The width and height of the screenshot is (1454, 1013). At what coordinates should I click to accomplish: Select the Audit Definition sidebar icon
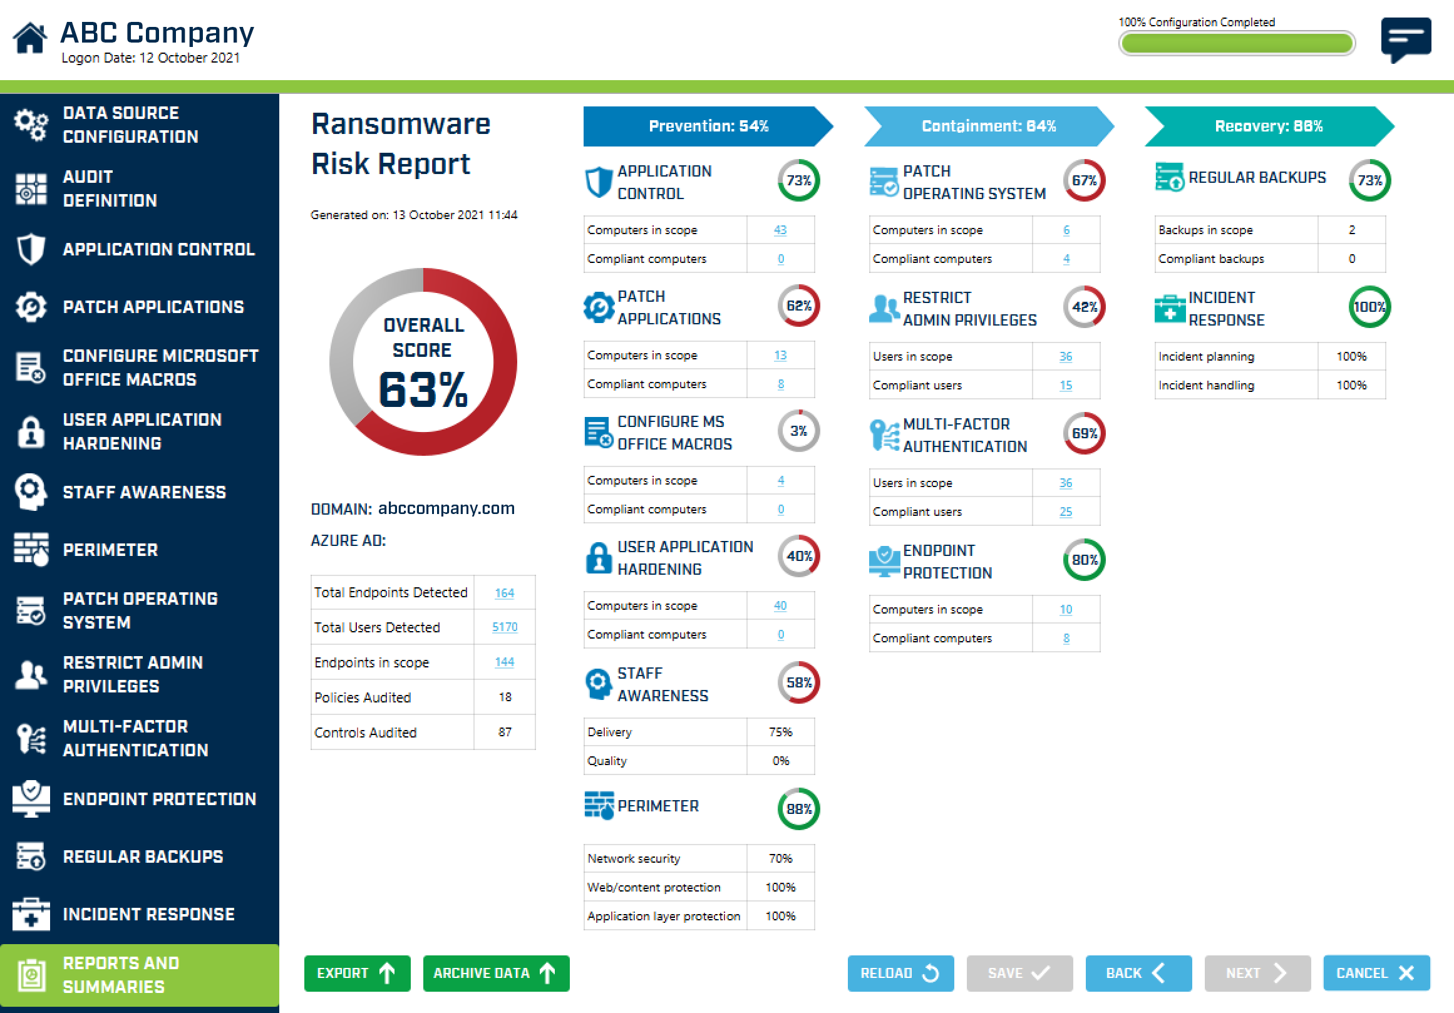(31, 188)
